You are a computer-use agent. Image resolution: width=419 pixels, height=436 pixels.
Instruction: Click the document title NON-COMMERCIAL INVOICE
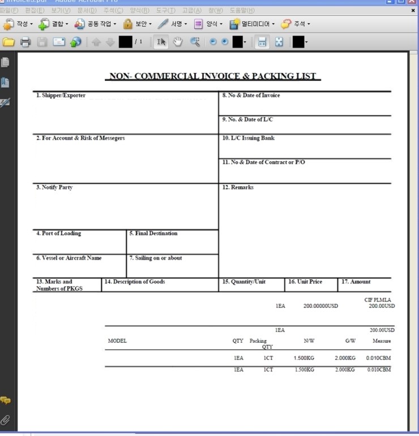[213, 76]
